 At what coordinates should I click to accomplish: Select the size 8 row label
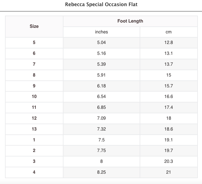[x=34, y=75]
